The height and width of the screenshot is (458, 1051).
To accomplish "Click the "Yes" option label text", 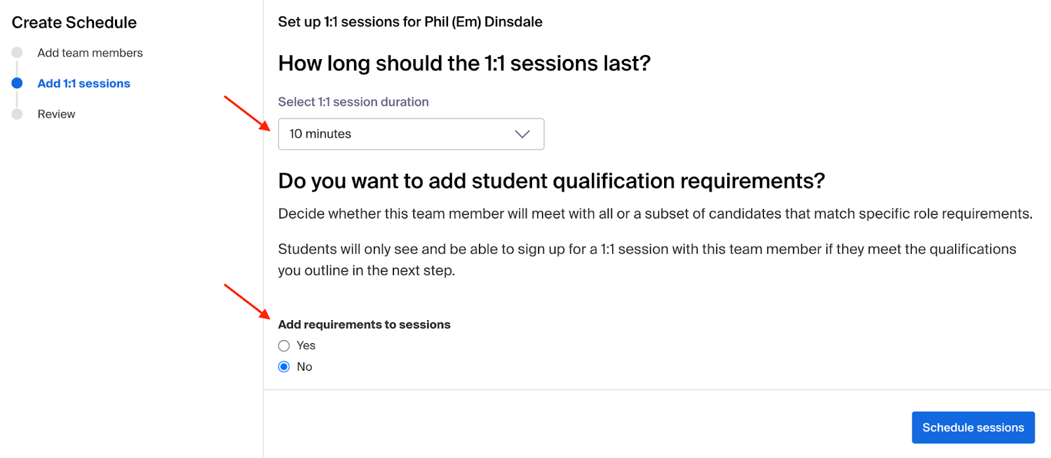I will click(x=306, y=346).
